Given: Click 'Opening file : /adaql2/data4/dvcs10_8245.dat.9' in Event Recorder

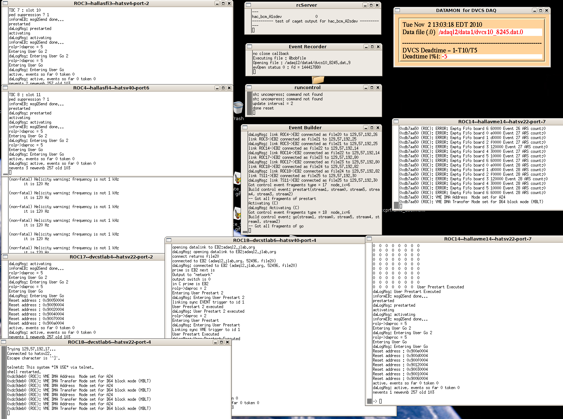Looking at the screenshot, I should (302, 63).
